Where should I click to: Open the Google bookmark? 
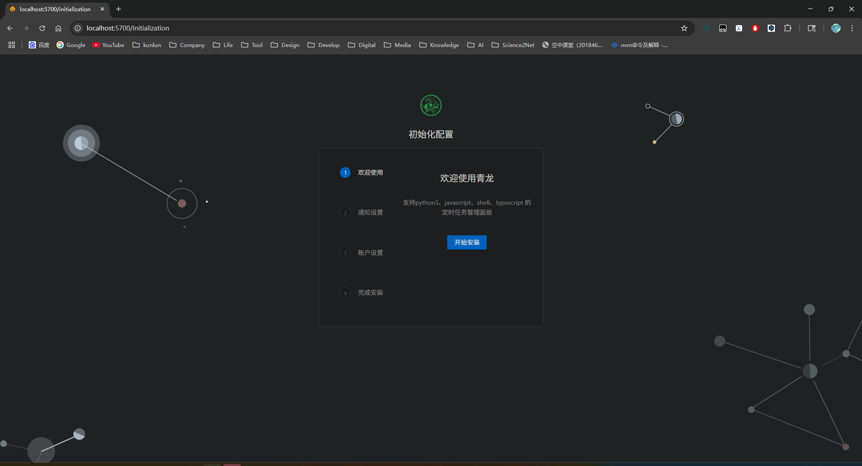pos(71,45)
